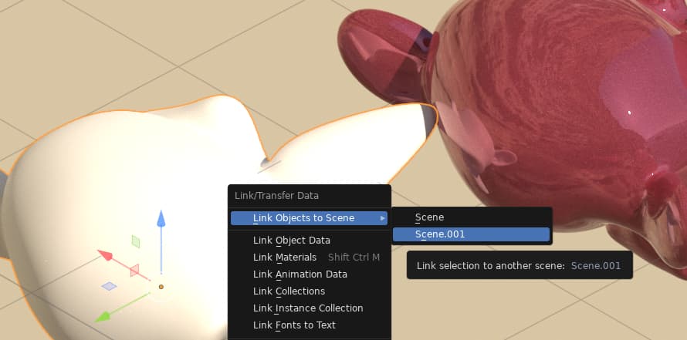Select Link Instance Collection item

tap(309, 308)
